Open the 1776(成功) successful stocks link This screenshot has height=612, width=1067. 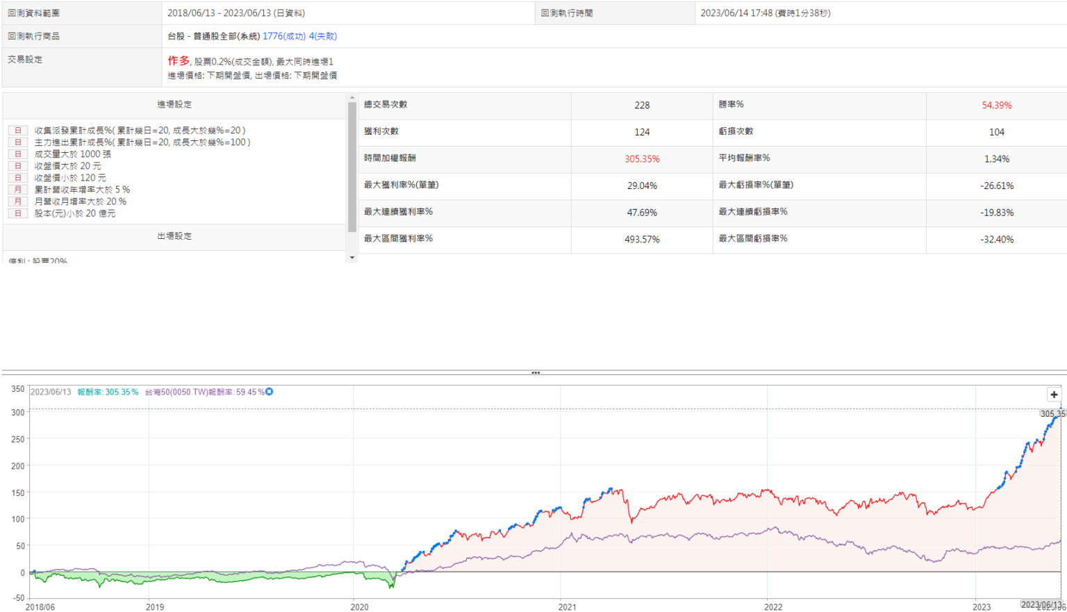283,36
